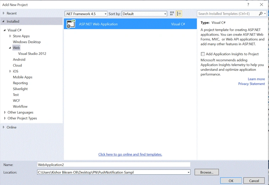Select Windows Desktop category

point(27,42)
